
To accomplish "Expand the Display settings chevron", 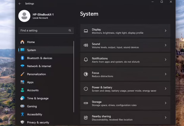I will (166, 31).
